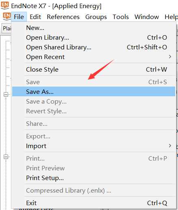Screen dimensions: 178x210
Task: Open the Plain font dropdown
Action: pos(7,28)
